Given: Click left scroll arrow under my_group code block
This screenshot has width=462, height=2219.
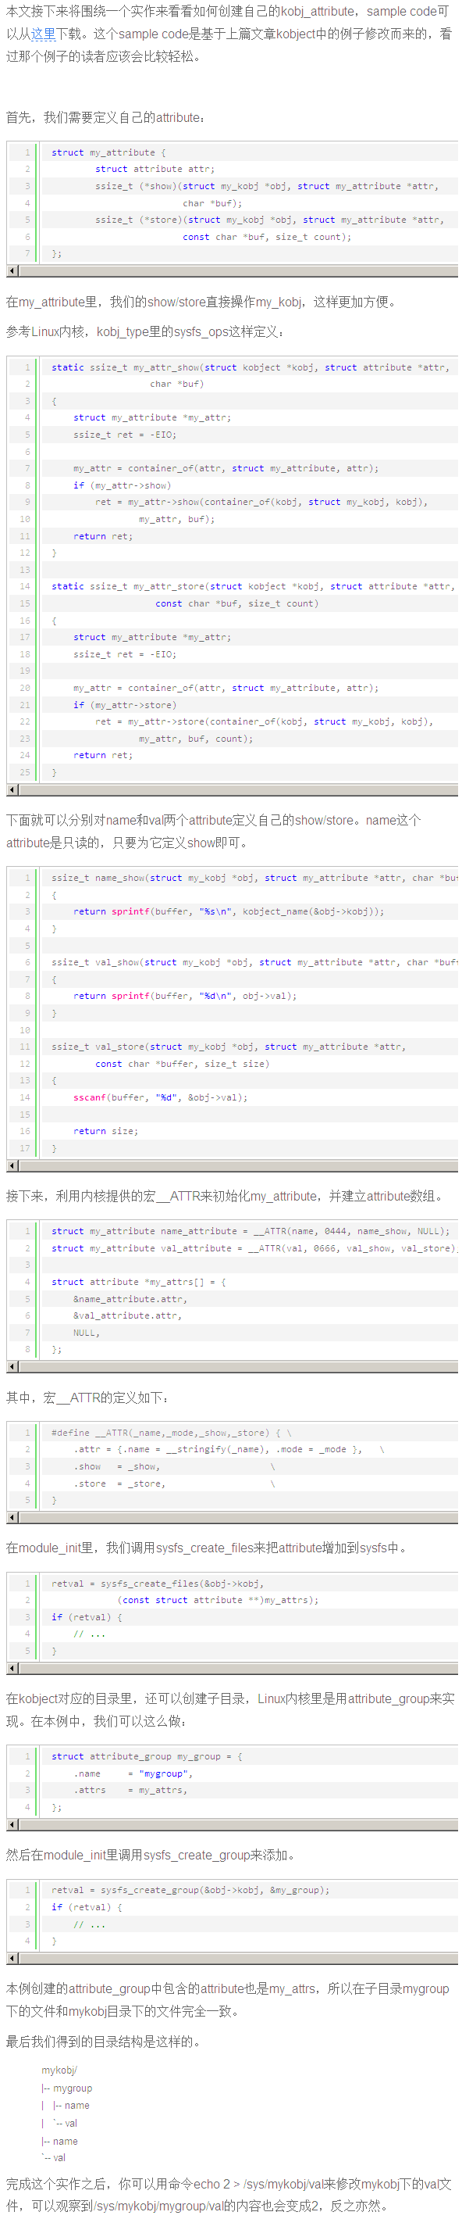Looking at the screenshot, I should coord(11,1824).
